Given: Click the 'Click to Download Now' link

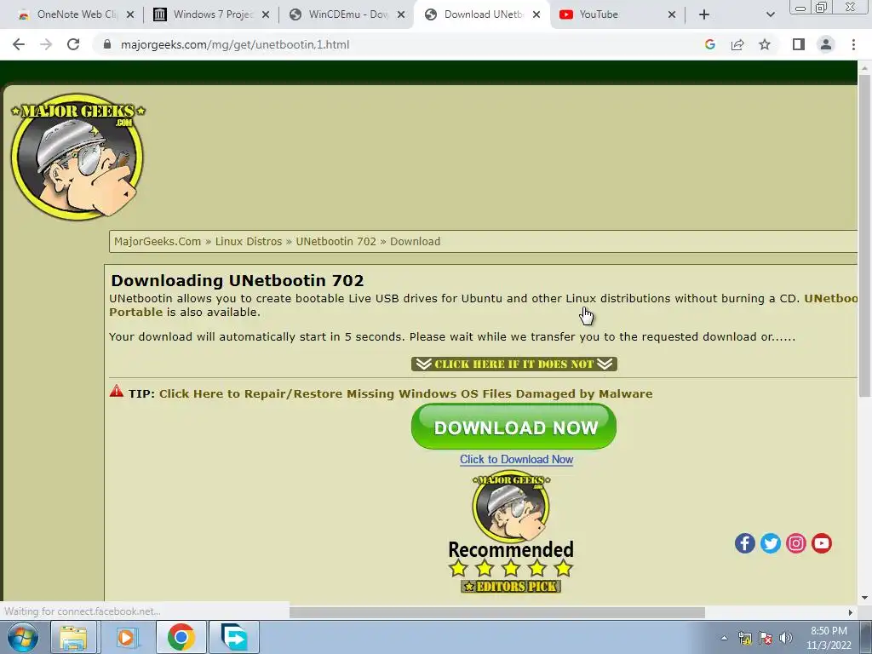Looking at the screenshot, I should 516,459.
